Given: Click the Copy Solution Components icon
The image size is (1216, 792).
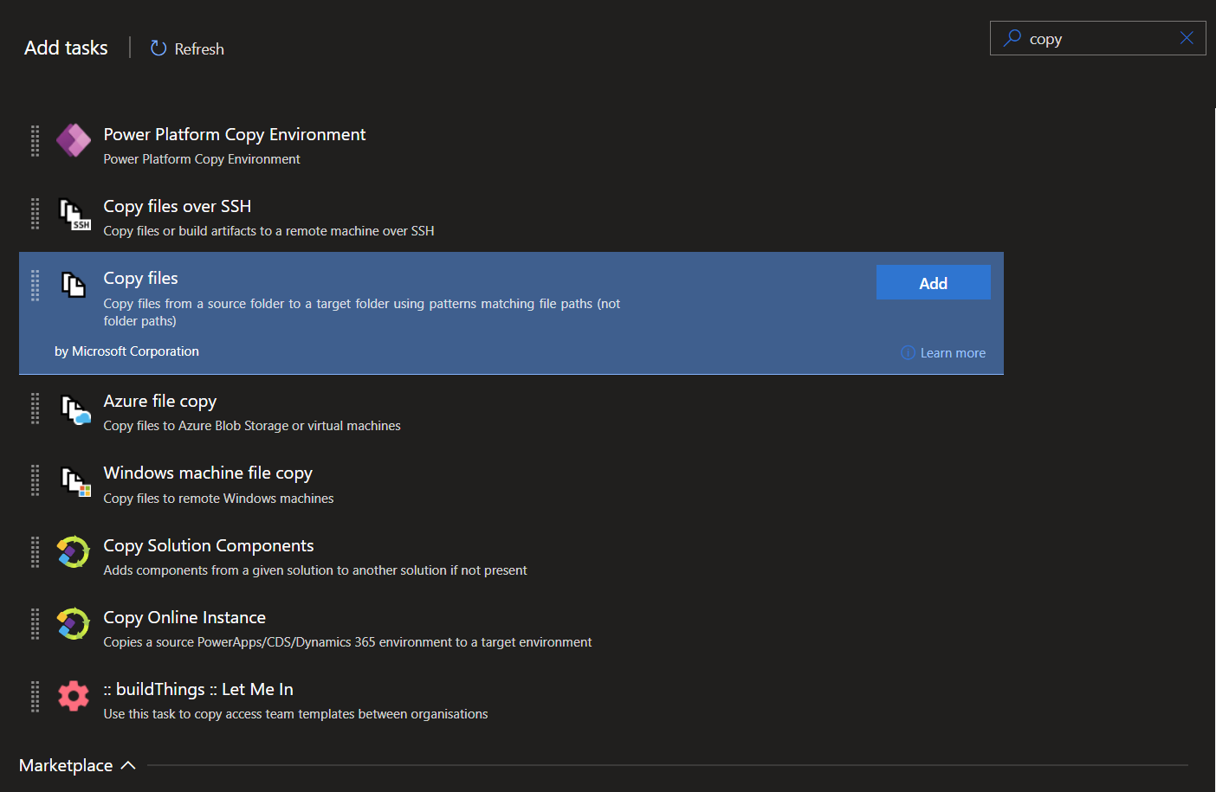Looking at the screenshot, I should pyautogui.click(x=74, y=552).
